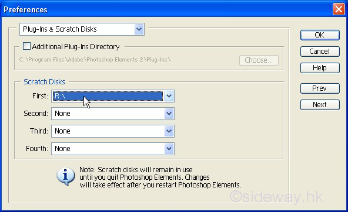This screenshot has height=212, width=348.
Task: Go to the Next preferences page
Action: 320,105
